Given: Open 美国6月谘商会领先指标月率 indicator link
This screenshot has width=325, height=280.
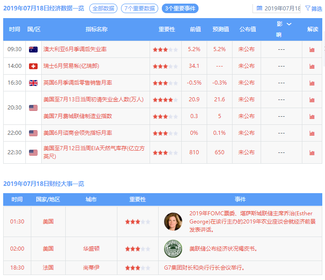Looking at the screenshot, I should [78, 133].
